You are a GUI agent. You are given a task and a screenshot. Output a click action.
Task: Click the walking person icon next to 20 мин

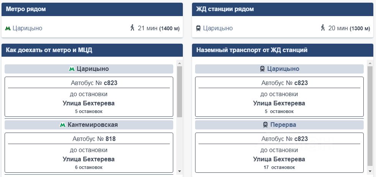pyautogui.click(x=322, y=28)
